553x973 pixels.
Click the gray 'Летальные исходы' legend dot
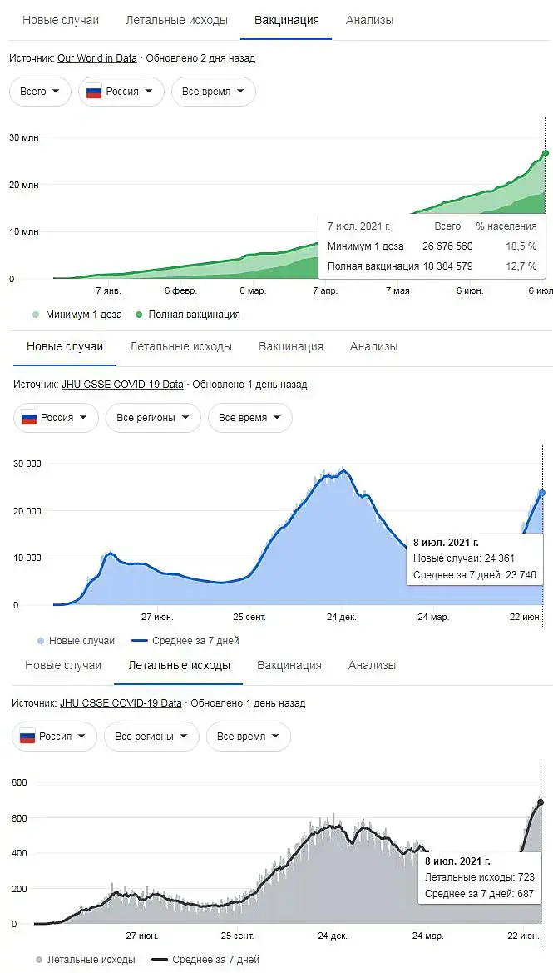pyautogui.click(x=39, y=960)
